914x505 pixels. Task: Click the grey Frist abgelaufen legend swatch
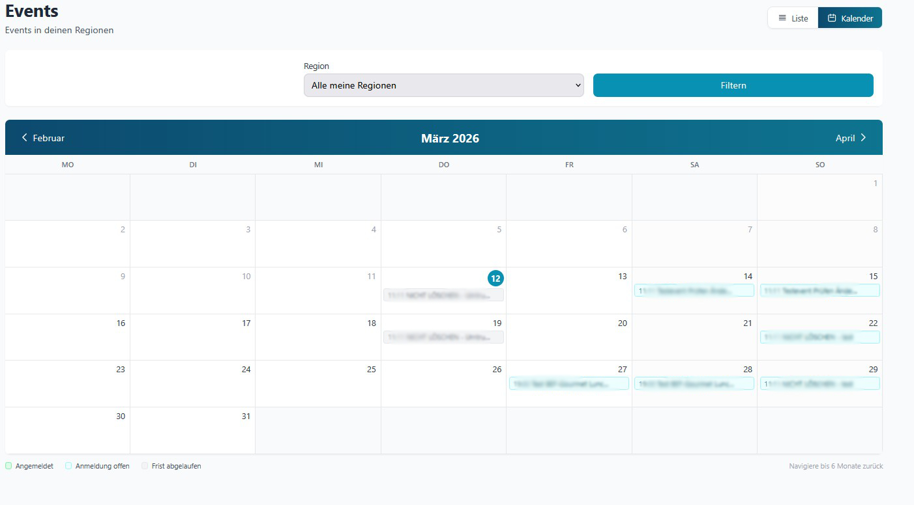coord(145,466)
